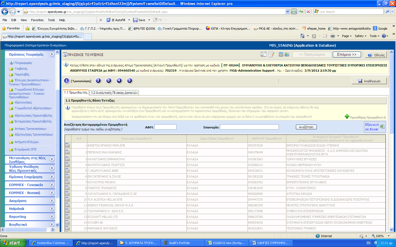Open the IE Help question mark icon
The width and height of the screenshot is (396, 247).
point(384,36)
